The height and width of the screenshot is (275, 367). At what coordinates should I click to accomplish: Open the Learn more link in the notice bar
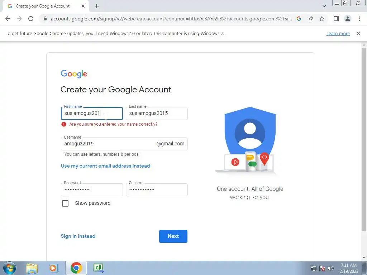(338, 33)
